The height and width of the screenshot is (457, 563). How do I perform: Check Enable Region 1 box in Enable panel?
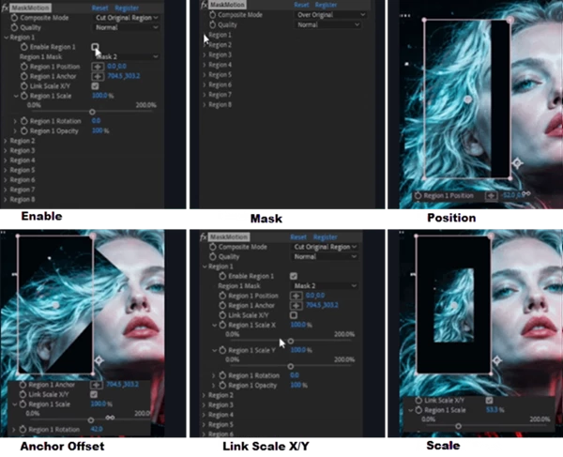point(95,47)
